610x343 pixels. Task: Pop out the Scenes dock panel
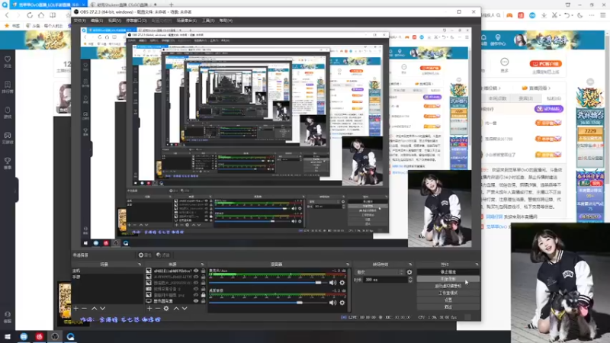140,264
